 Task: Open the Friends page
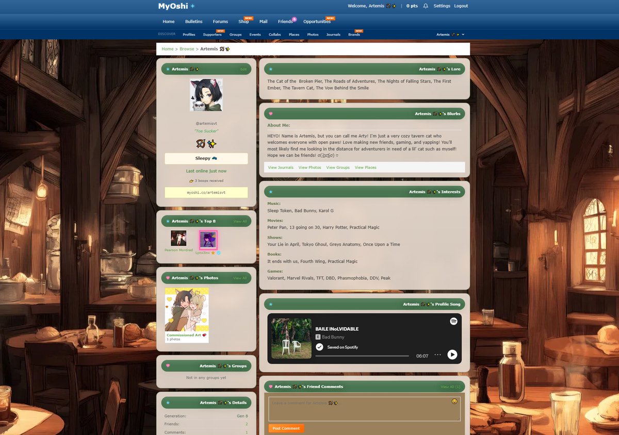pyautogui.click(x=285, y=22)
